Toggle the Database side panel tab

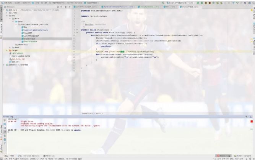point(254,28)
